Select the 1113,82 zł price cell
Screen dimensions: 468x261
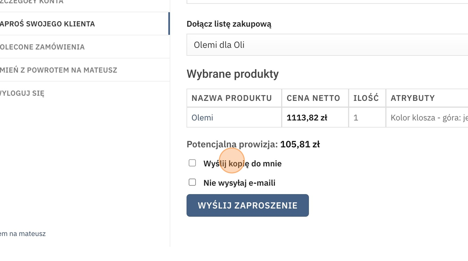(x=307, y=118)
